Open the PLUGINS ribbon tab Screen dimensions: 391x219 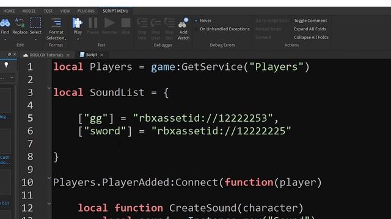coord(86,11)
